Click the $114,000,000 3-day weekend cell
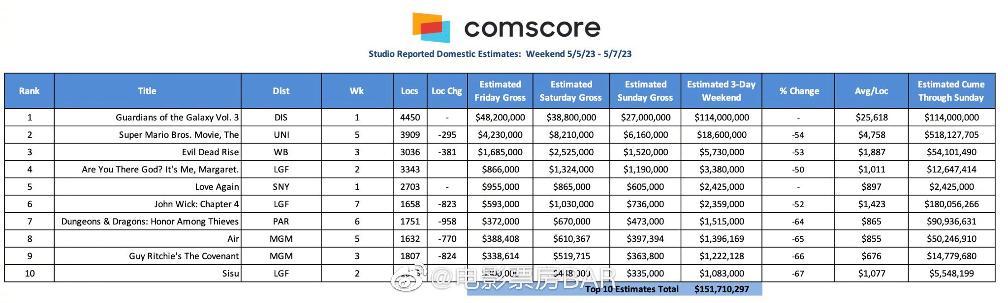Image resolution: width=1008 pixels, height=303 pixels. pos(722,117)
